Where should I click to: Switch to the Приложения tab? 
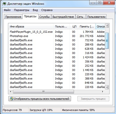pos(13,17)
